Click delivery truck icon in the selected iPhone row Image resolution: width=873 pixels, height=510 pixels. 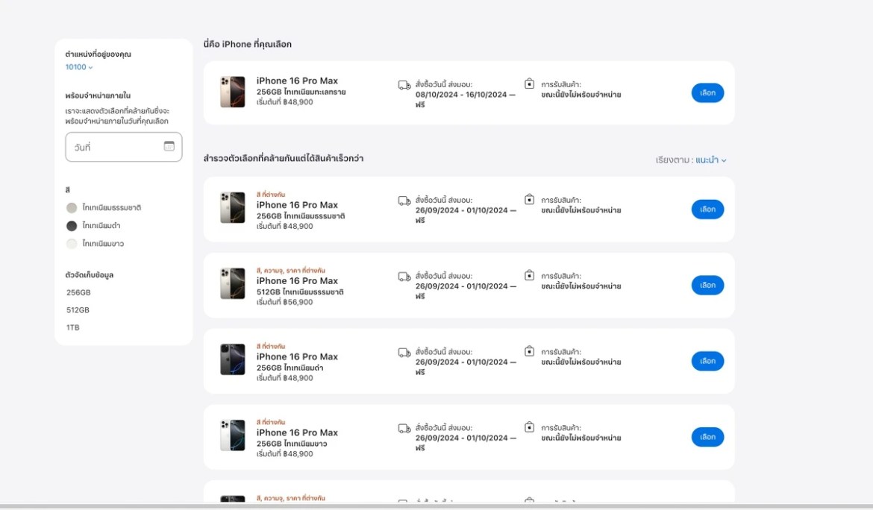pos(404,85)
